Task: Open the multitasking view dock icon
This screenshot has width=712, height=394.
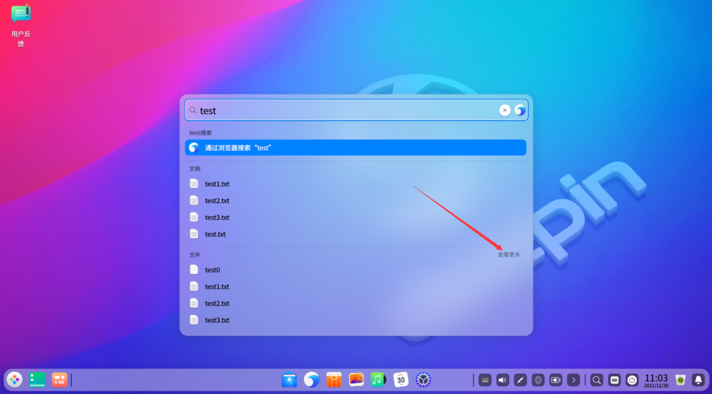Action: pyautogui.click(x=59, y=380)
